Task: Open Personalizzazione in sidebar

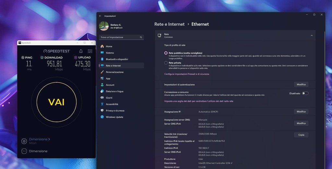Action: point(122,72)
